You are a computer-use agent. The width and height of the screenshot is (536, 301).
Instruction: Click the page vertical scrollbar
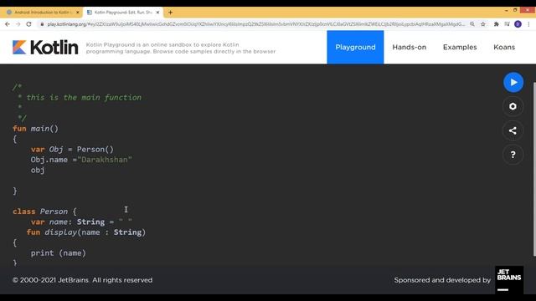click(534, 169)
